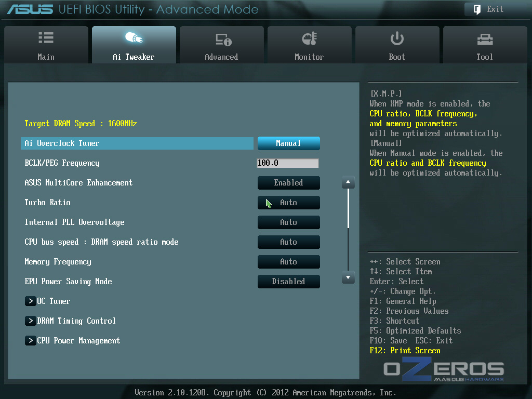
Task: Open the CPU Power Management submenu label
Action: point(78,340)
